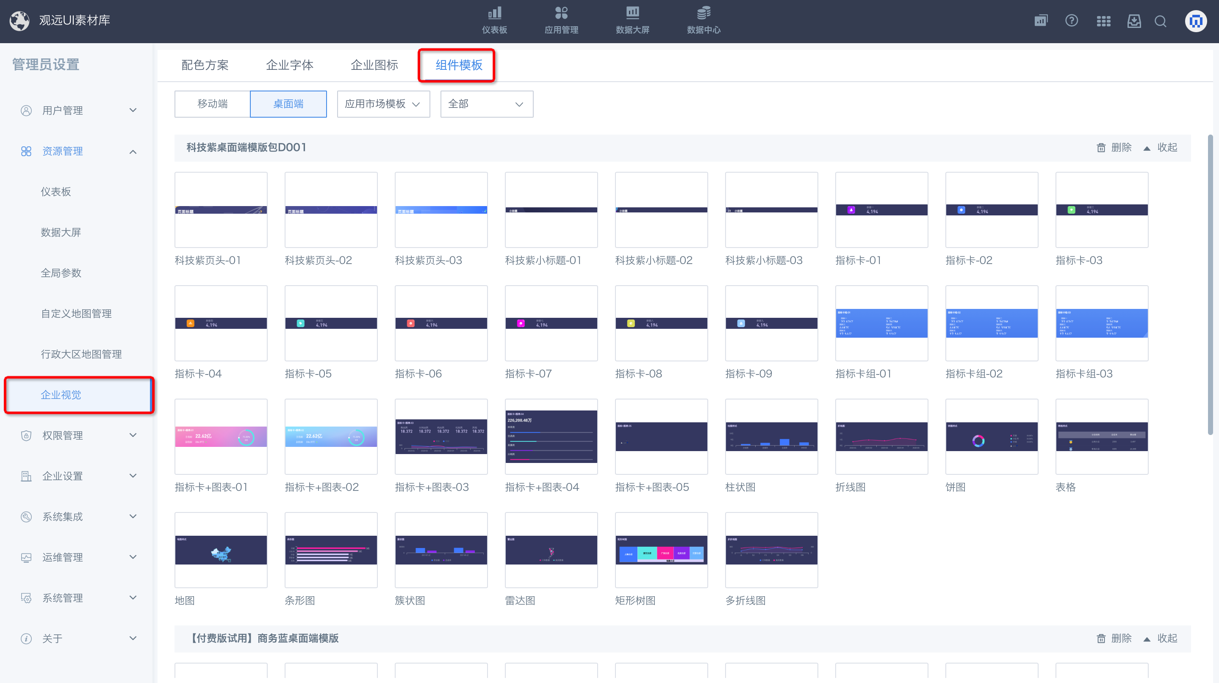Open the user avatar menu
1219x683 pixels.
tap(1196, 21)
